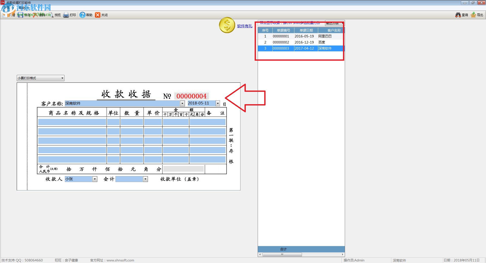Select receipt number 00000001 in the list
Screen dimensions: 486x263
(x=281, y=36)
